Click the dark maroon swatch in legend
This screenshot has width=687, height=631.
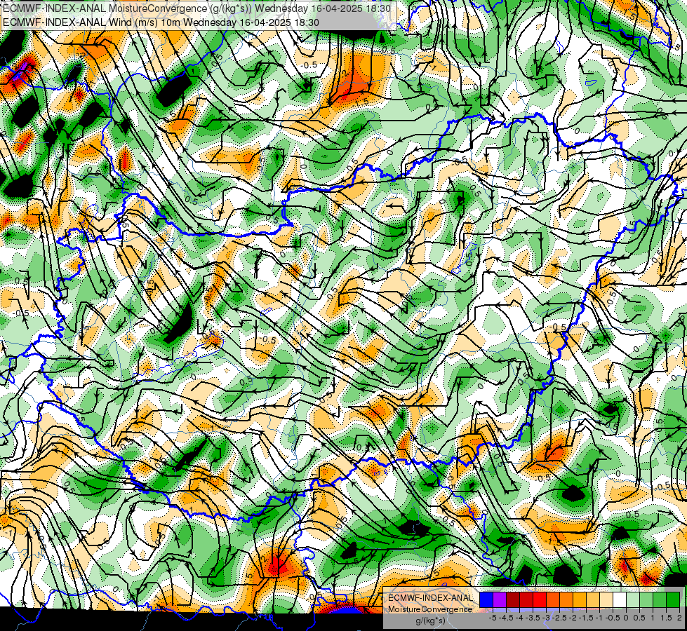513,600
